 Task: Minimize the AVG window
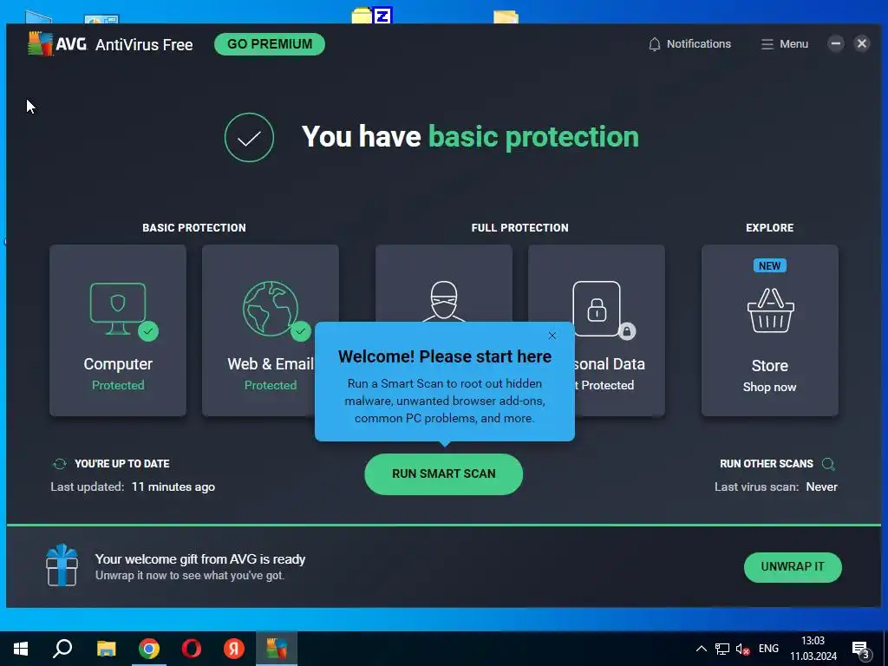tap(835, 43)
